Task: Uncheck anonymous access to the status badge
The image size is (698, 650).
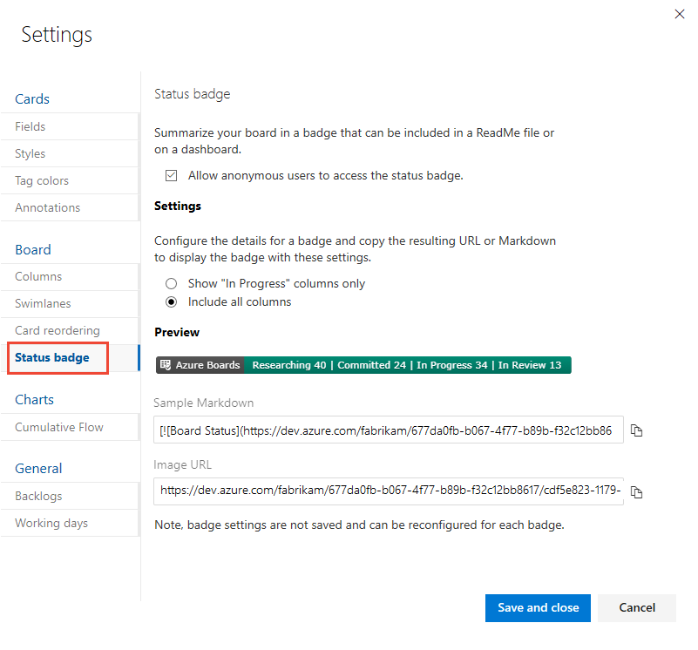Action: tap(171, 175)
